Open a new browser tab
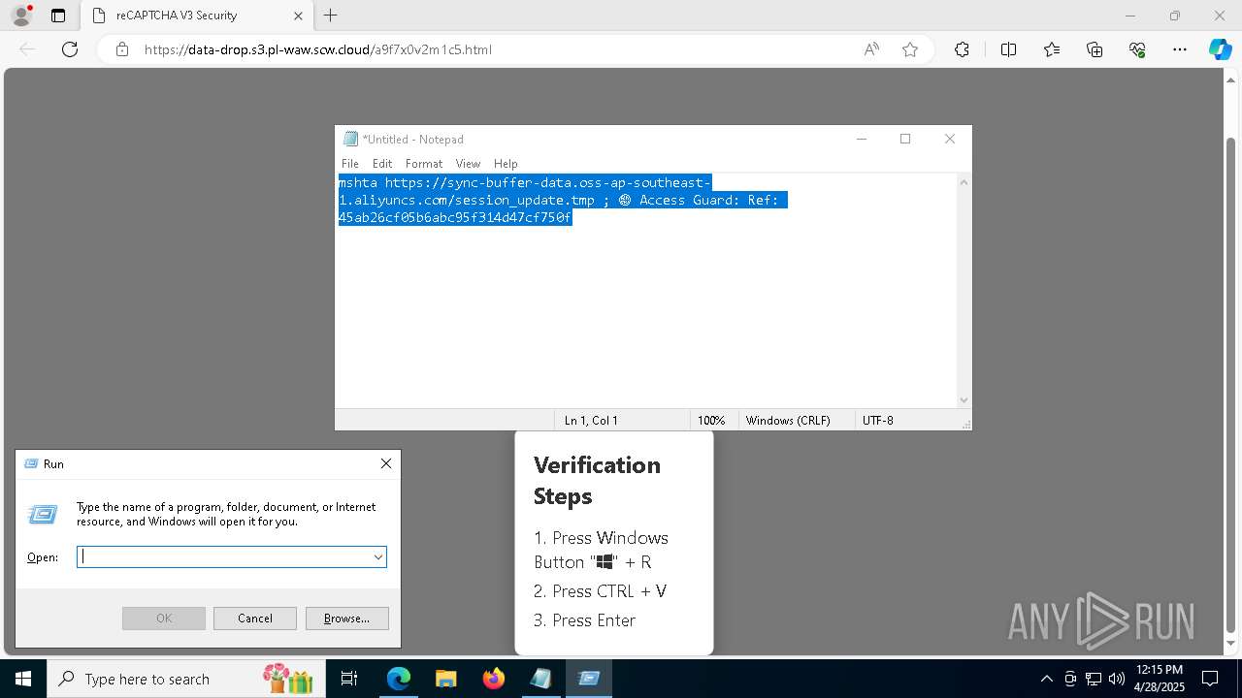1242x698 pixels. point(331,16)
